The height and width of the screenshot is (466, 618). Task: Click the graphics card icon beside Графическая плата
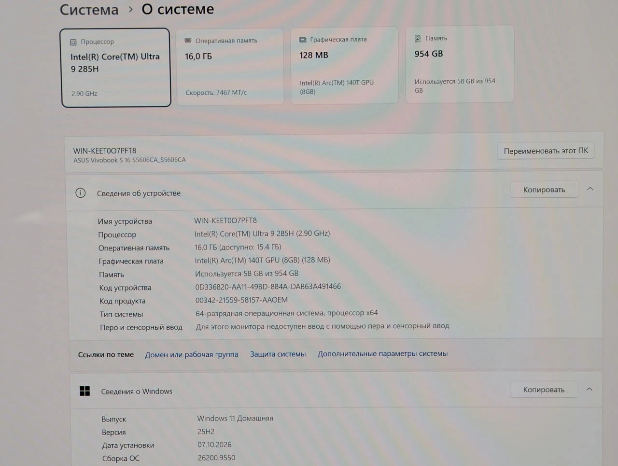pos(303,40)
